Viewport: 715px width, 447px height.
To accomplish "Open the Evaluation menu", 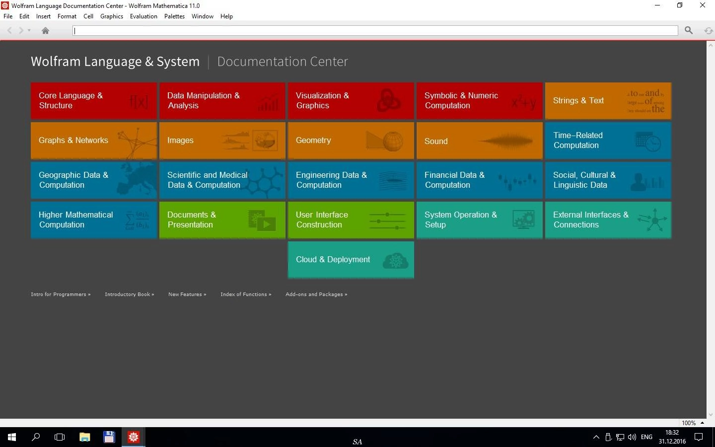I will (143, 16).
